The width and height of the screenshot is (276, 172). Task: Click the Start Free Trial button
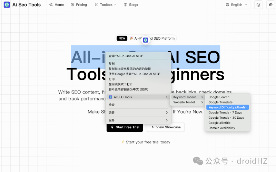(125, 127)
